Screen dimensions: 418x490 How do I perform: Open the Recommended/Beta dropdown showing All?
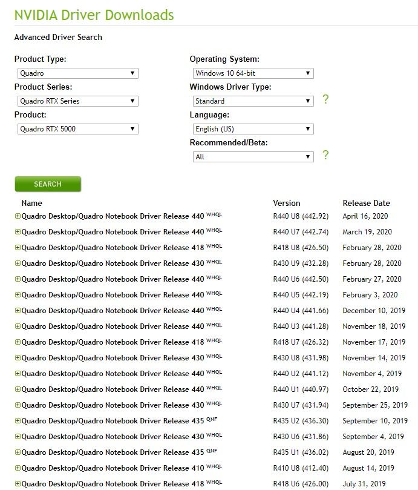click(253, 156)
